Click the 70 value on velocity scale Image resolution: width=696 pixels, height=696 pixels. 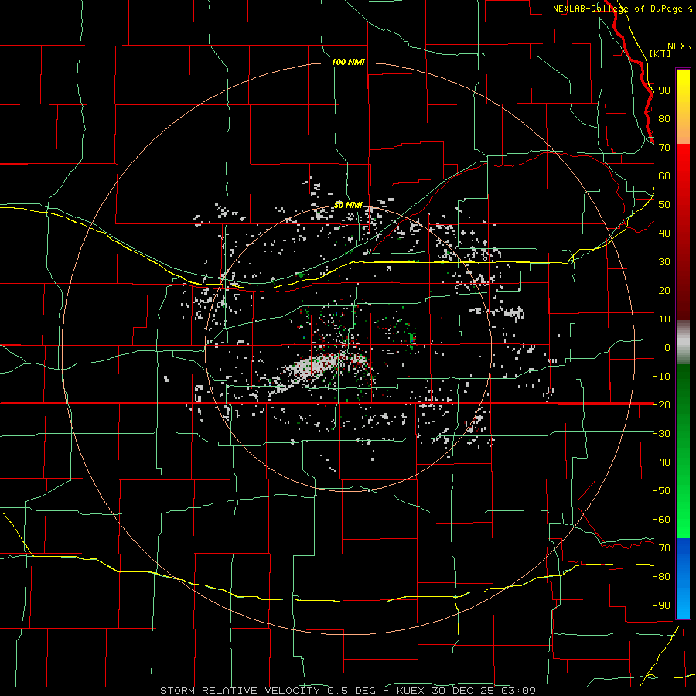pyautogui.click(x=664, y=148)
